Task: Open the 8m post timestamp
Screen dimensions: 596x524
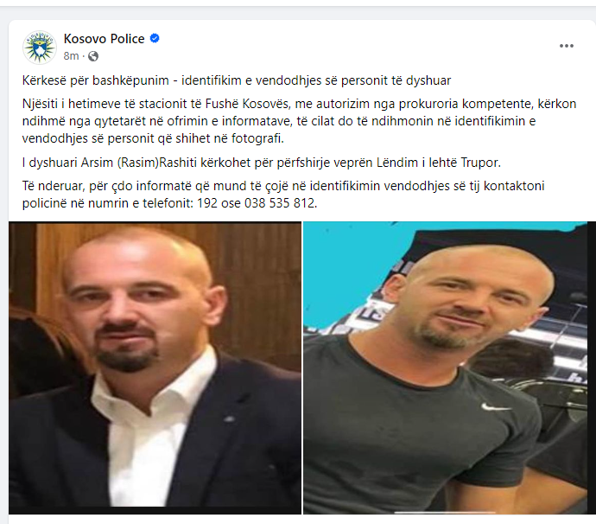Action: click(x=71, y=56)
